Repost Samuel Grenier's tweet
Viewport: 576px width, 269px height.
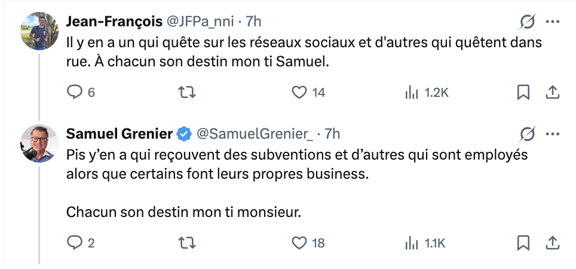[188, 243]
